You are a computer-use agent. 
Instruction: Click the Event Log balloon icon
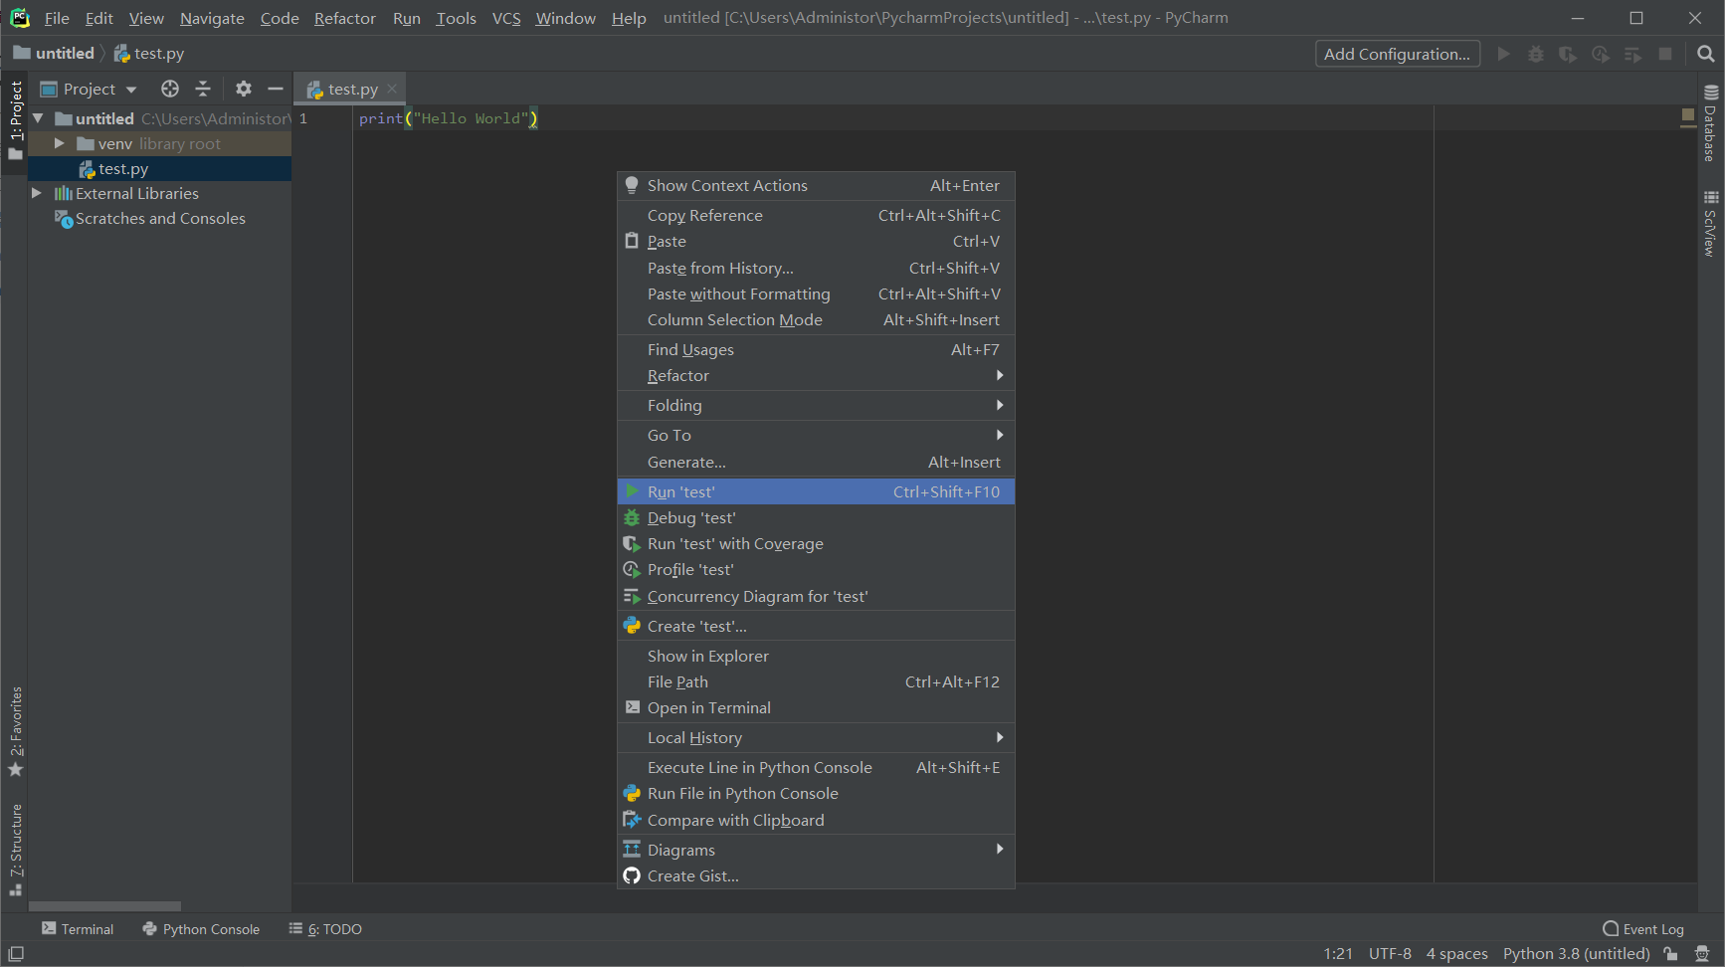point(1611,928)
